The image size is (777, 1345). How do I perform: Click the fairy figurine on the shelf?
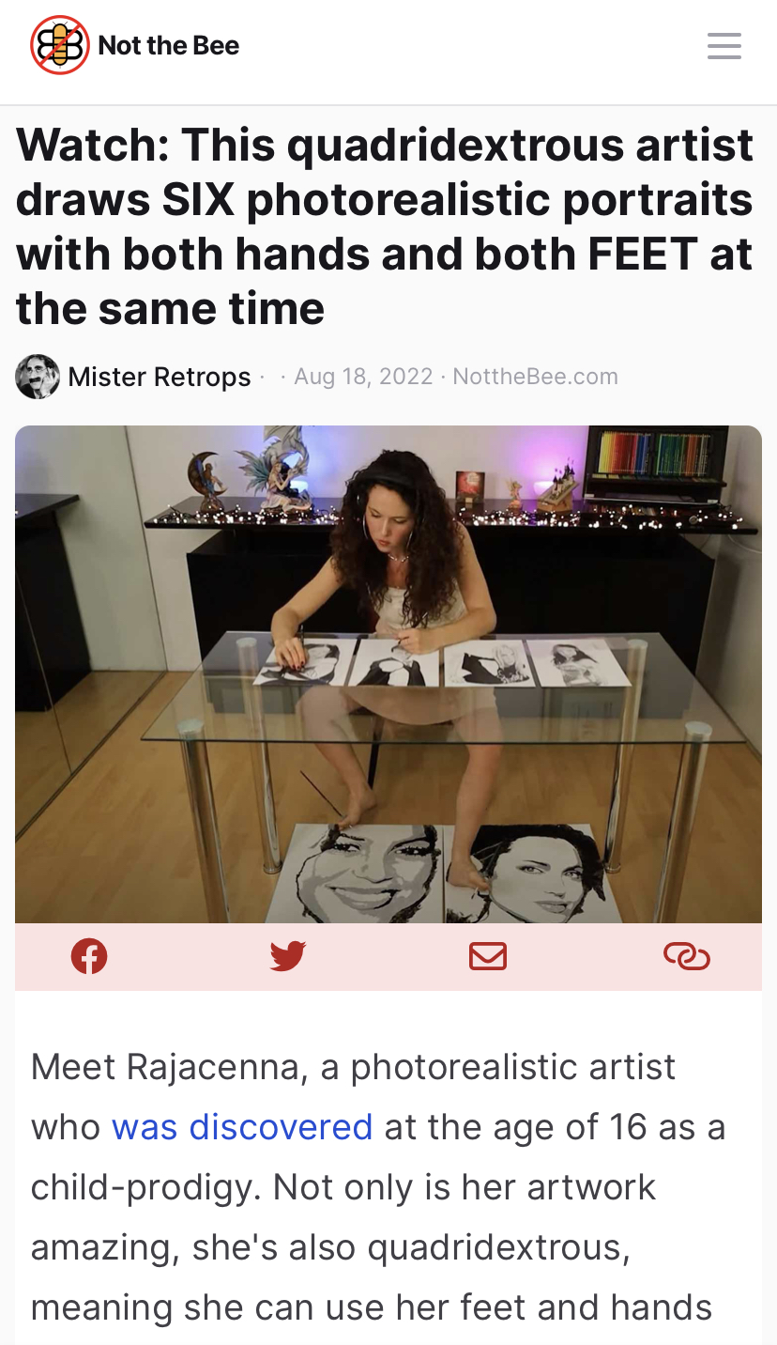(276, 465)
